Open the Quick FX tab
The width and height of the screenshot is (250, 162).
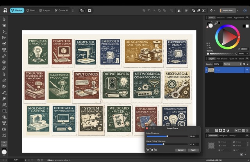click(x=233, y=59)
